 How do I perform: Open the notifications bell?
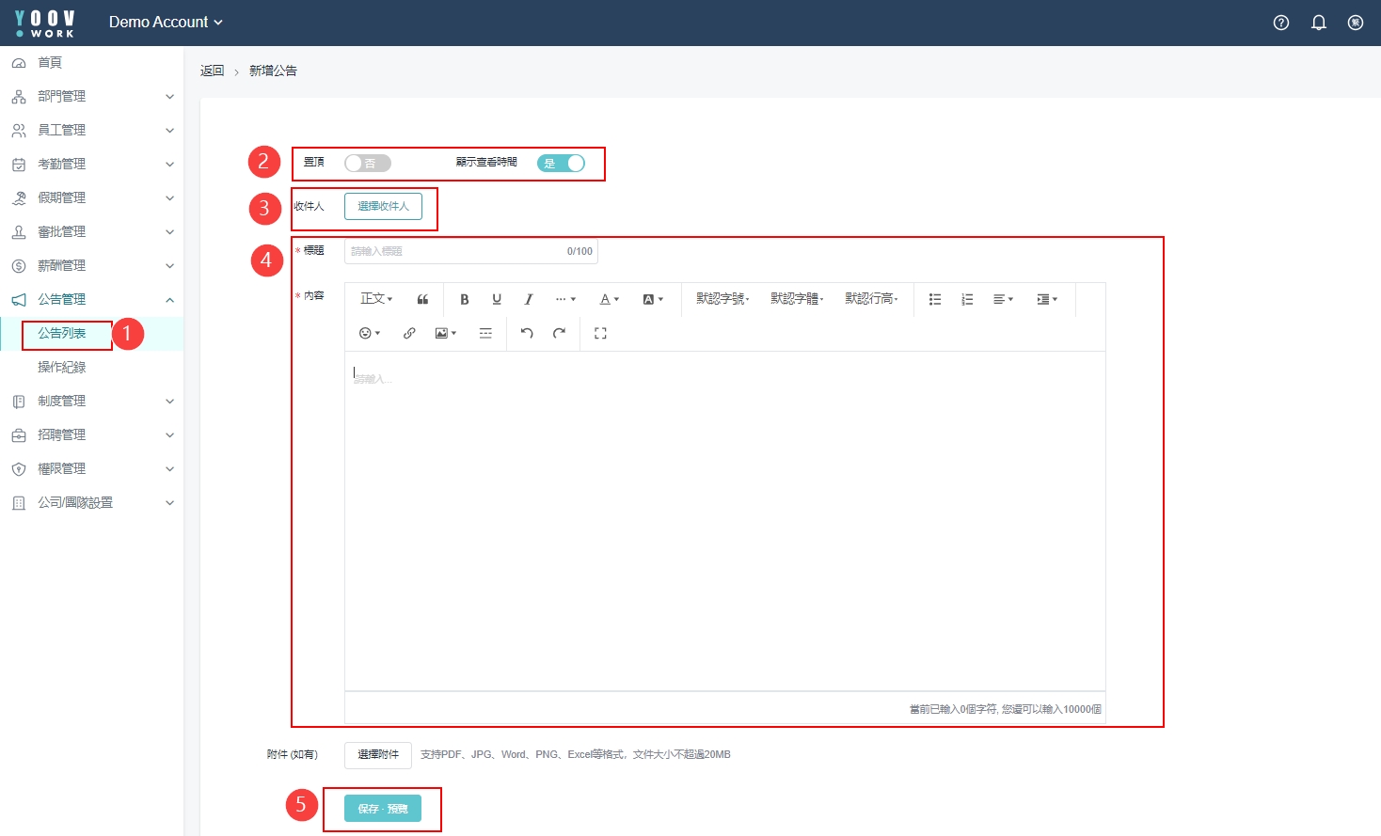click(1318, 23)
